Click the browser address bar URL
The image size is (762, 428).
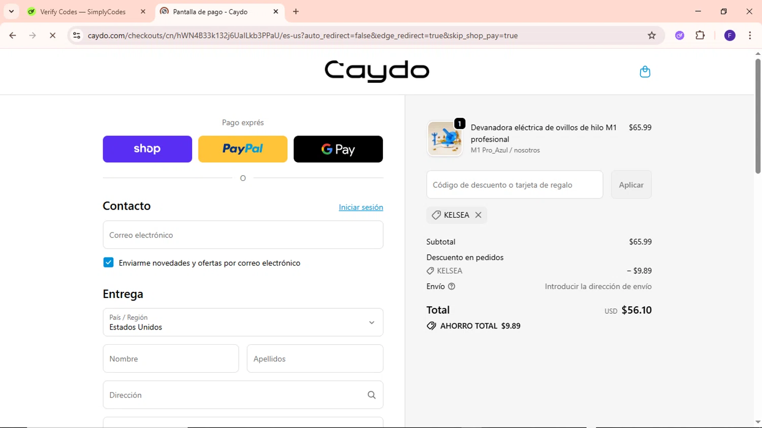click(303, 36)
